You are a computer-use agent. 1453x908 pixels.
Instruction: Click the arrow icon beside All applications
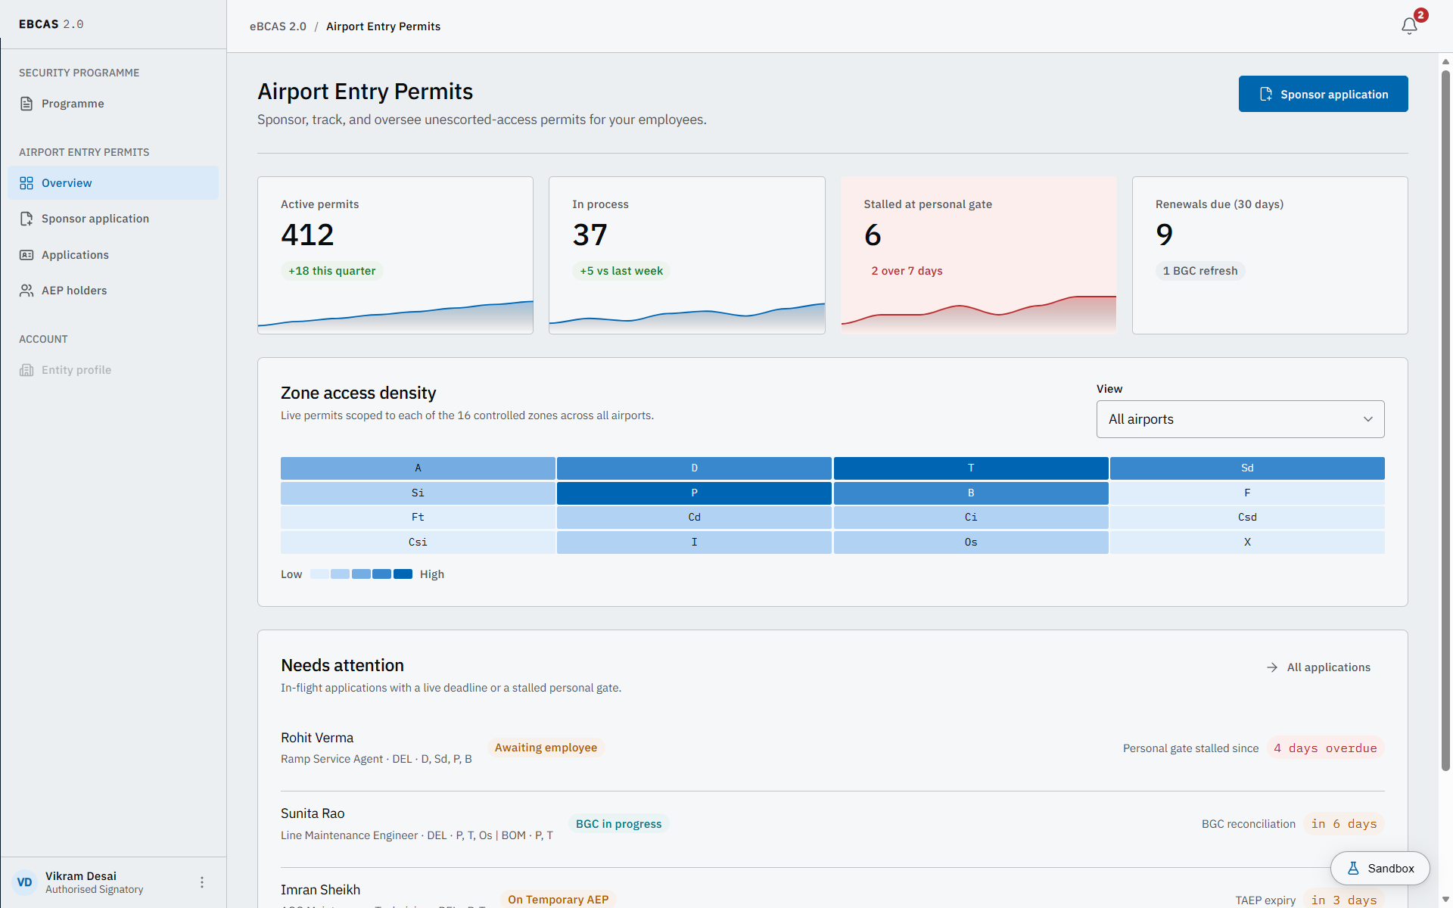(1272, 667)
